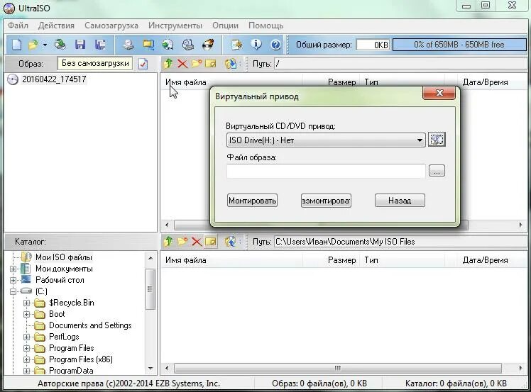Viewport: 531px width, 392px height.
Task: Click the New image toolbar icon
Action: coord(16,45)
